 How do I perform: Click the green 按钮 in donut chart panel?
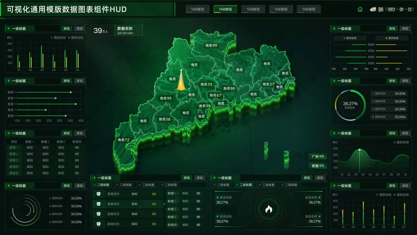point(392,81)
